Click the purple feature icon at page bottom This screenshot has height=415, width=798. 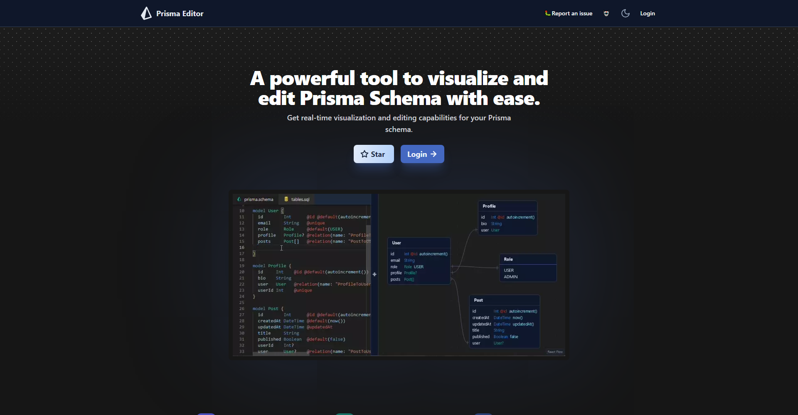pyautogui.click(x=207, y=413)
